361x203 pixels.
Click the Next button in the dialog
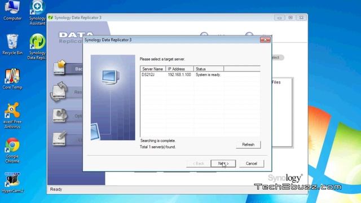(223, 164)
